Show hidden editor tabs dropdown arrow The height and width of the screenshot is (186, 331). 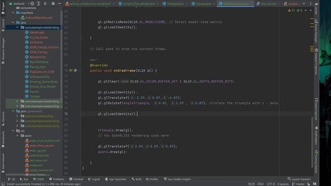(304, 4)
